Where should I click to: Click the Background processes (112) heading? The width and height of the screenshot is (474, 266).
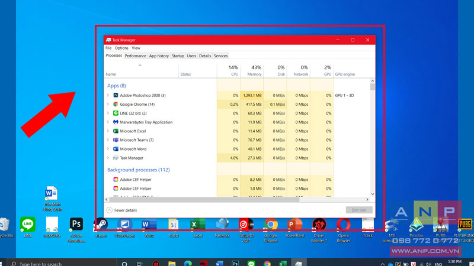tap(139, 170)
